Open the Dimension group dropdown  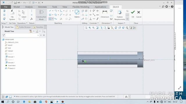(x=106, y=23)
